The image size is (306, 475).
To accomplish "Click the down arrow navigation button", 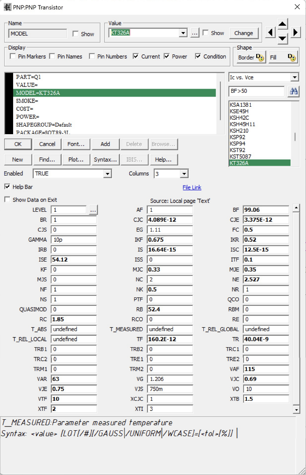I will click(282, 38).
